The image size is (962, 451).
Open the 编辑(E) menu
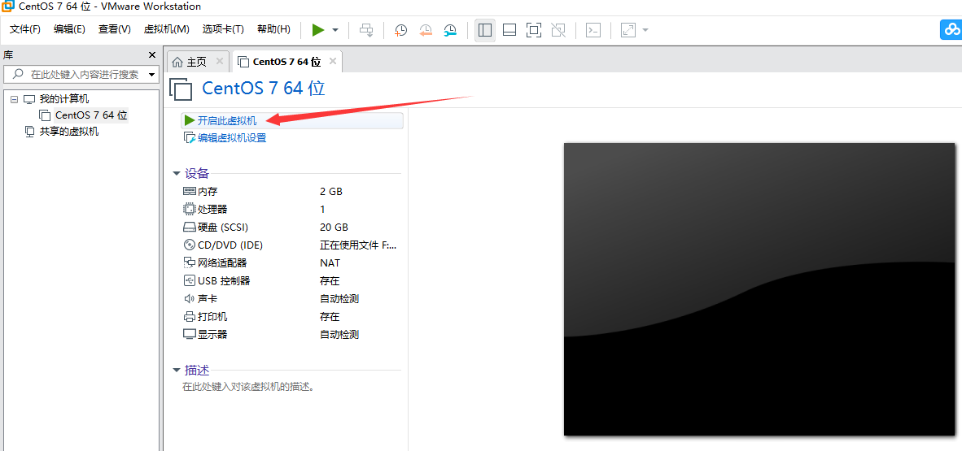pyautogui.click(x=69, y=29)
